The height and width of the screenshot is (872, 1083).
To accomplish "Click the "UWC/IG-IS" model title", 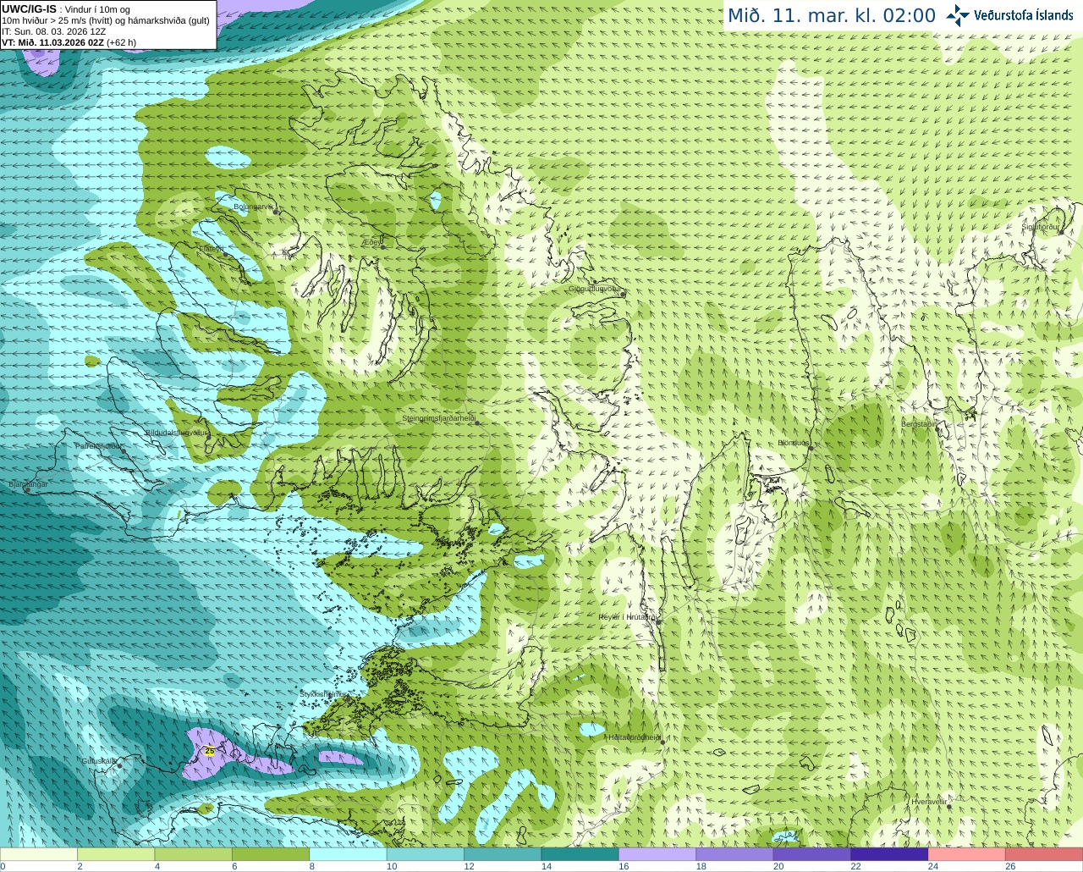I will point(29,9).
